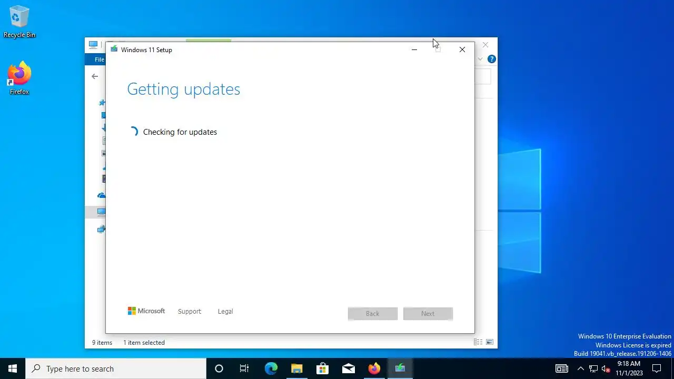Expand the File Explorer ribbon chevron

(480, 59)
